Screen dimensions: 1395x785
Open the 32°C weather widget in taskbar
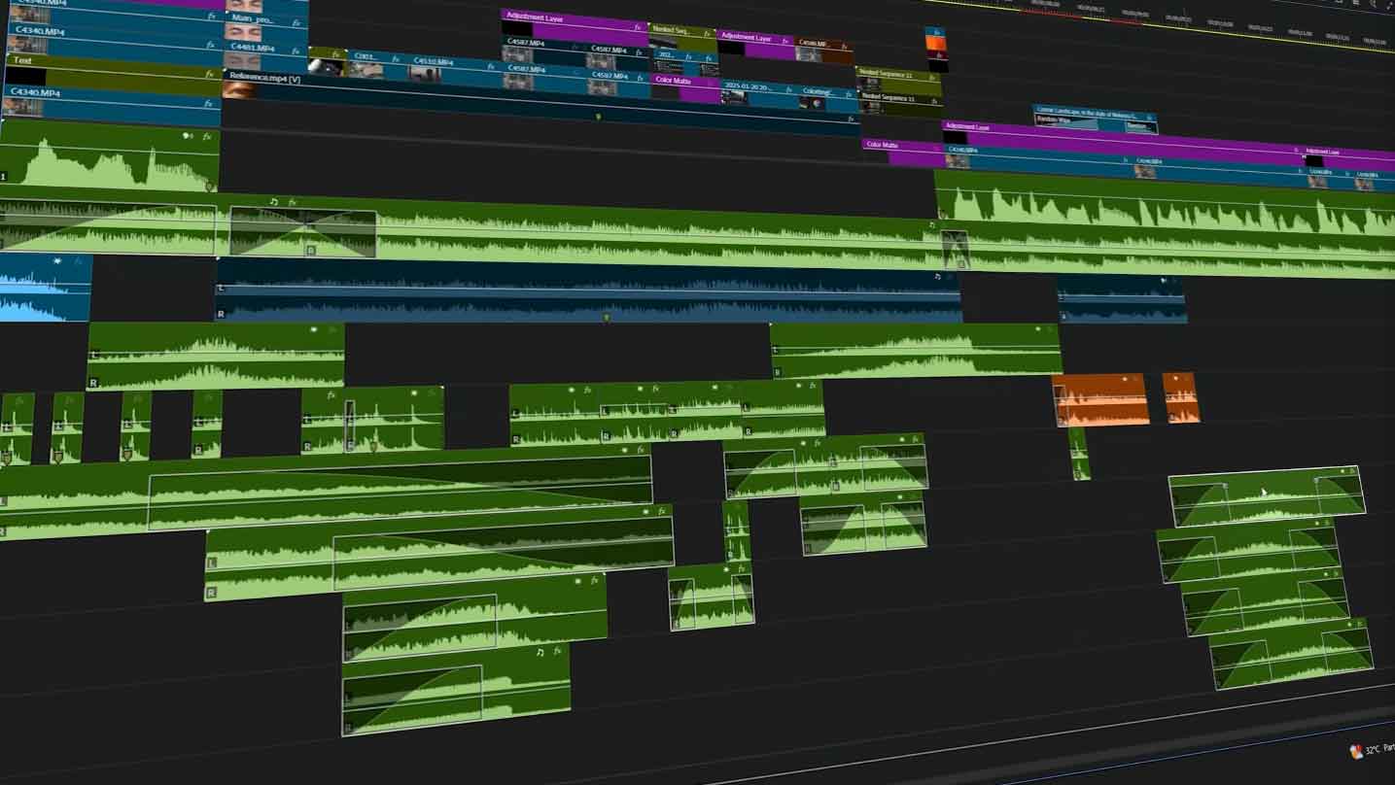[1372, 749]
